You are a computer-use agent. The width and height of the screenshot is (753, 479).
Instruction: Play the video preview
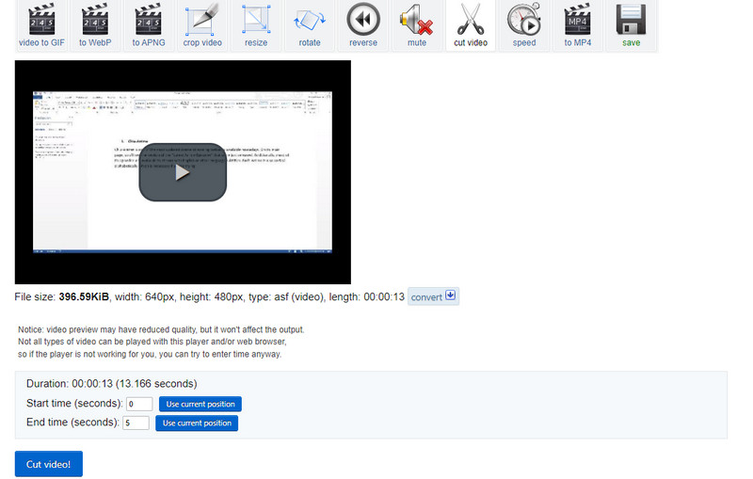point(183,172)
